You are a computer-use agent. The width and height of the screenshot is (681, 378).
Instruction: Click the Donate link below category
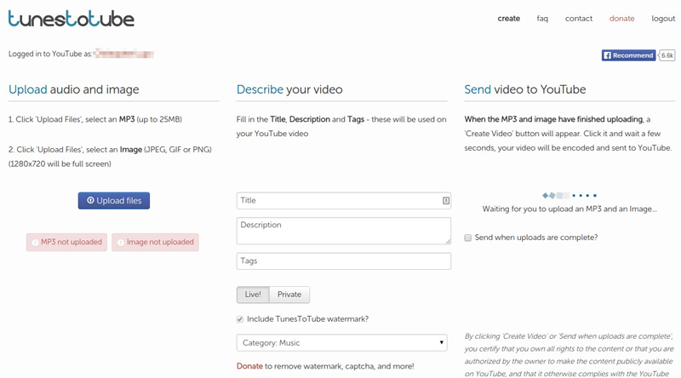[x=249, y=366]
